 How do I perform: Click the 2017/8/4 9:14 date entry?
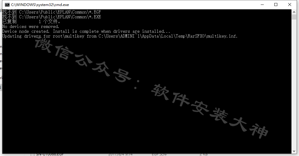pos(120,154)
